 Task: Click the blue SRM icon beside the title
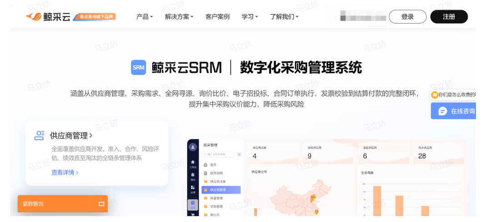pos(138,68)
